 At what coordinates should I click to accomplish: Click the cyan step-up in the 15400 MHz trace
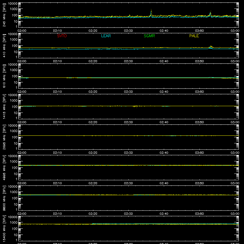pyautogui.click(x=93, y=224)
